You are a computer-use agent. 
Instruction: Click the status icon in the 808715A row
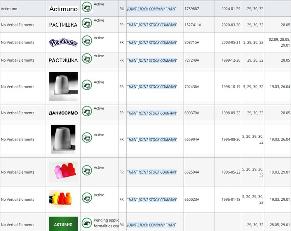(x=87, y=41)
